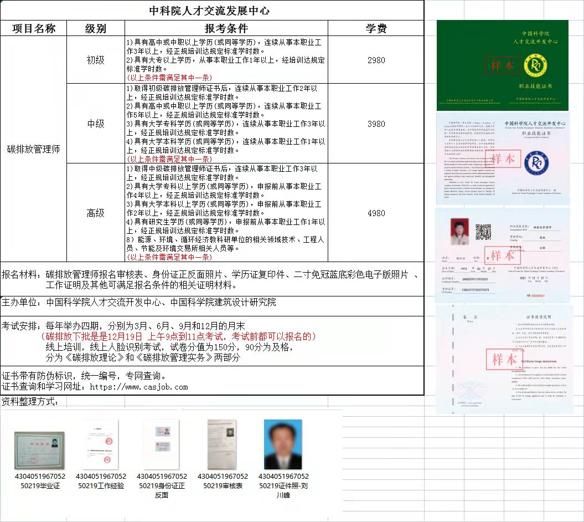Select the 级别 header cell
This screenshot has height=522, width=584.
[x=96, y=28]
